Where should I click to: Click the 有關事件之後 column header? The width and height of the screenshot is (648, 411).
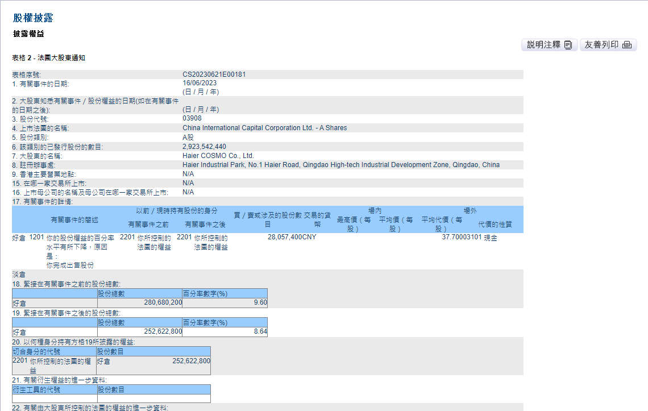(x=205, y=225)
